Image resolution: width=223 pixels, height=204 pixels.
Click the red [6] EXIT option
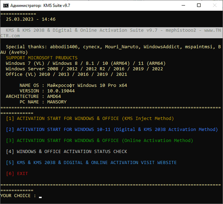point(17,174)
